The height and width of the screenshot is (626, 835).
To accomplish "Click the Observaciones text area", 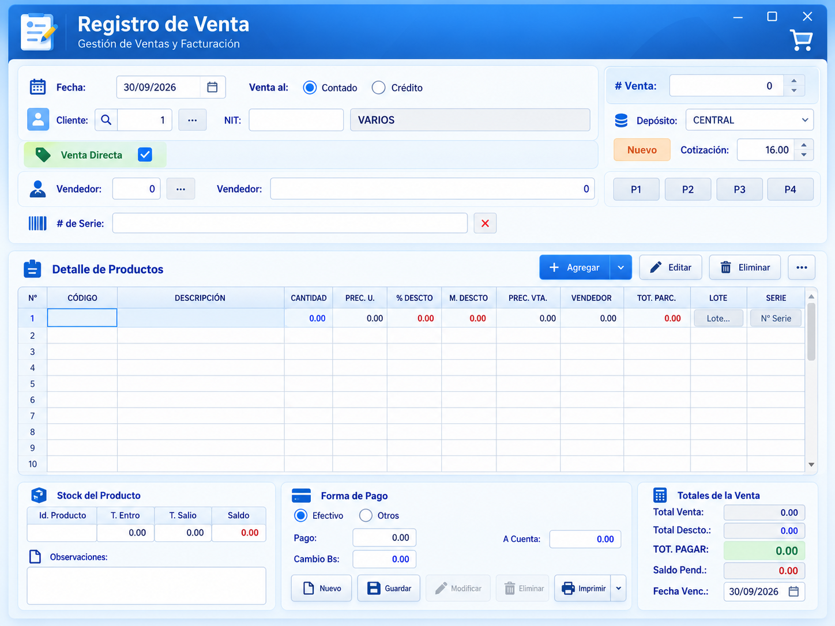I will pos(146,586).
